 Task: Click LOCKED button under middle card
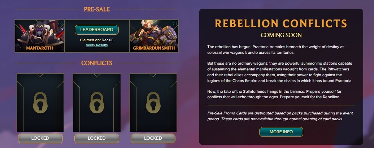pyautogui.click(x=97, y=138)
